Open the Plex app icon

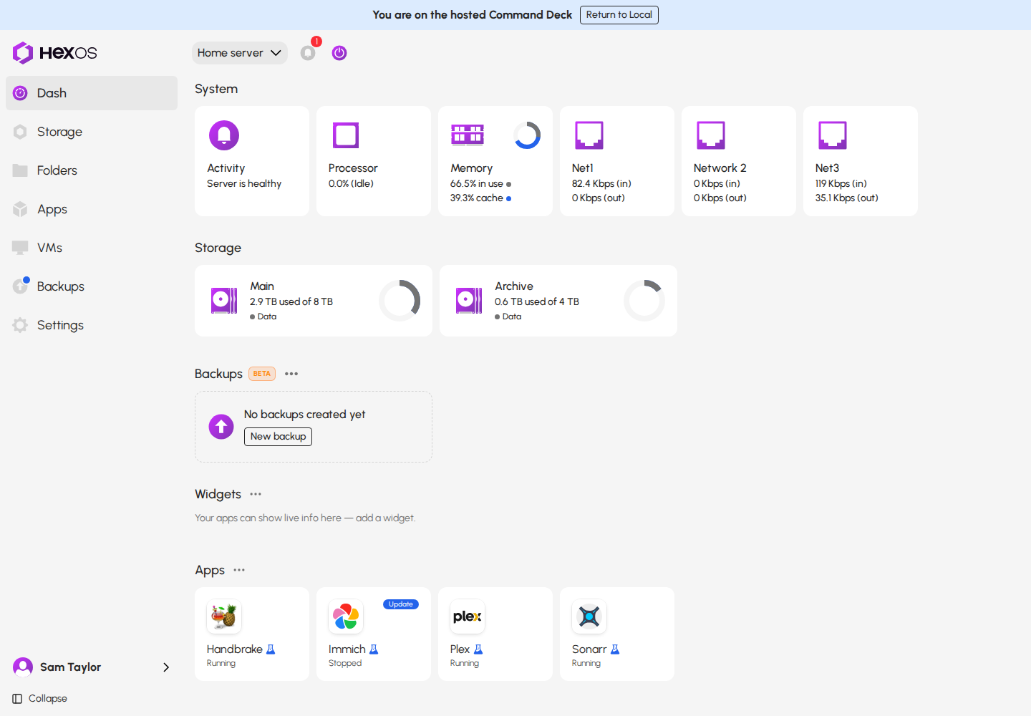468,616
